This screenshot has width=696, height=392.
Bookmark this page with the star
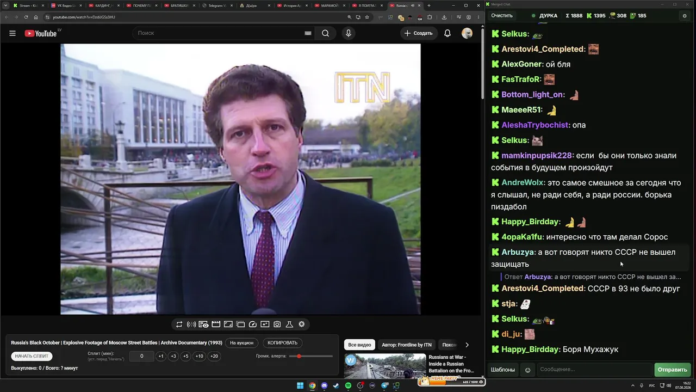point(367,17)
